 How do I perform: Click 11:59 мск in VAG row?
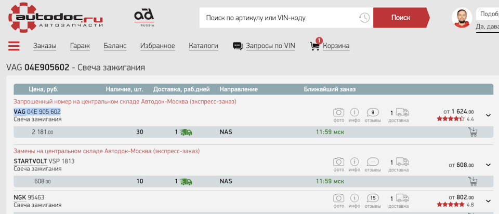(x=330, y=132)
